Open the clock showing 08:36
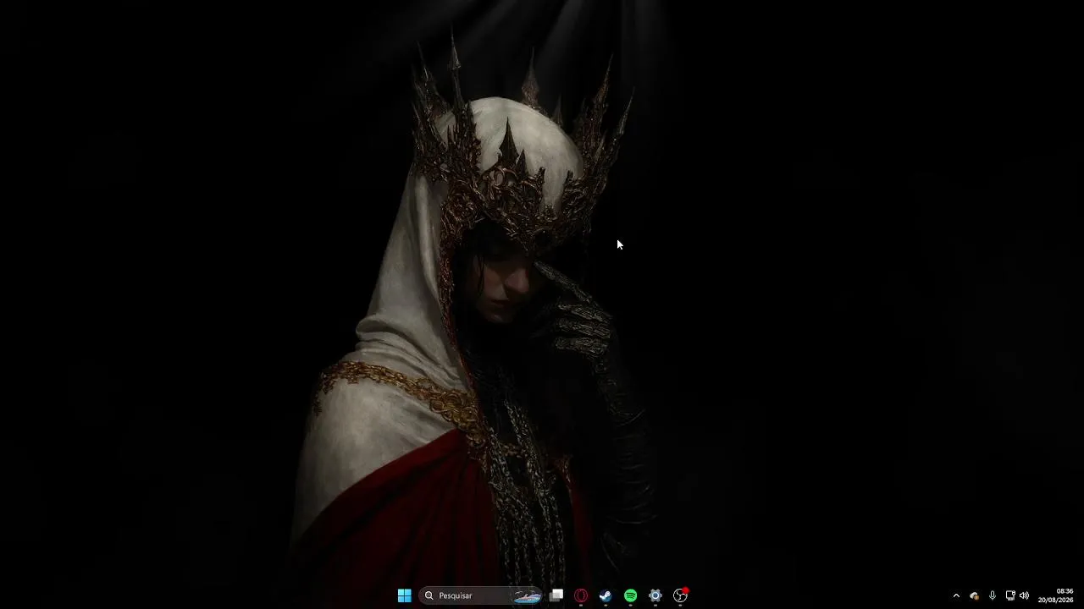 (1055, 595)
